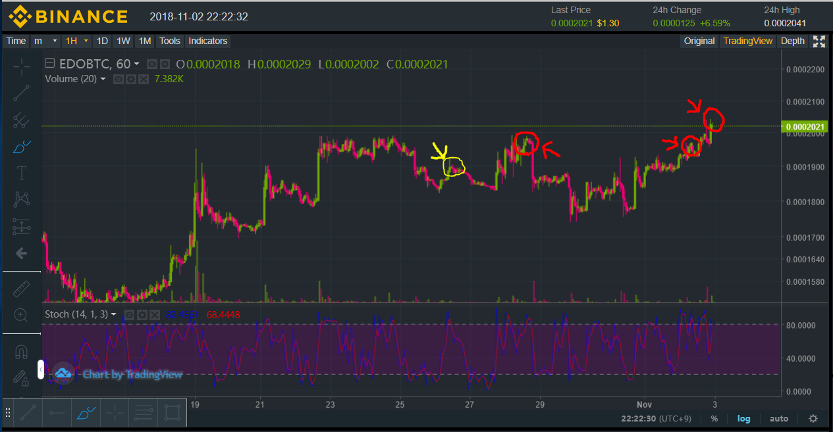
Task: Open the 1H hourly interval dropdown
Action: tap(76, 41)
